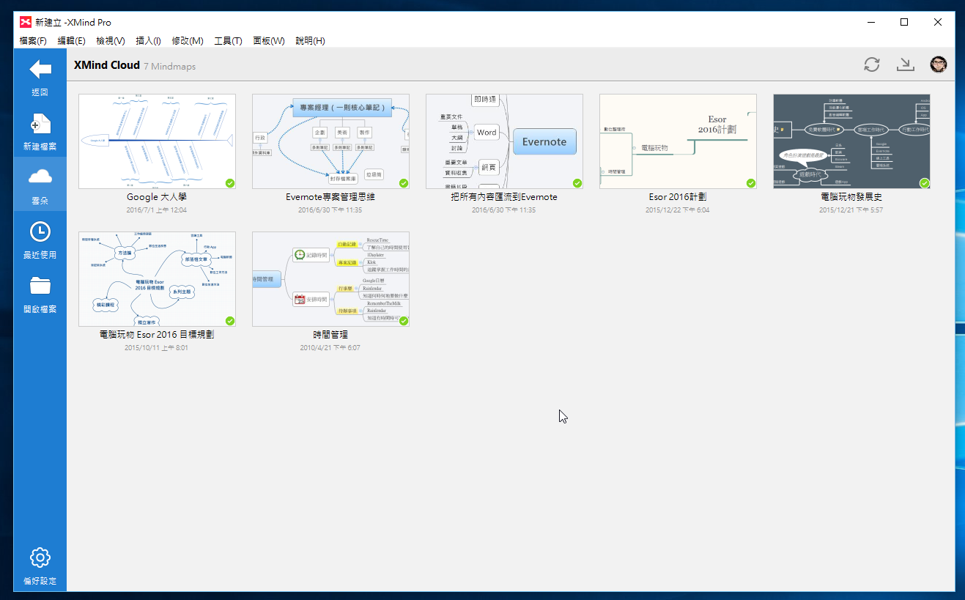Screen dimensions: 965x600
Task: Click synced checkmark on Google 大人學 thumbnail
Action: [230, 183]
